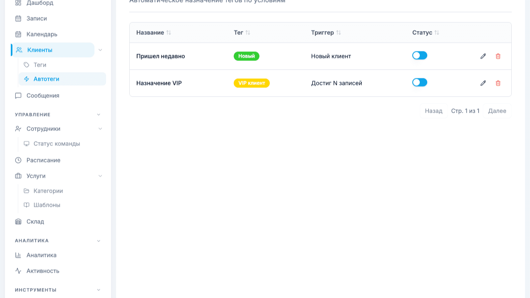The image size is (530, 298).
Task: Select the Календарь icon in the sidebar
Action: (17, 34)
